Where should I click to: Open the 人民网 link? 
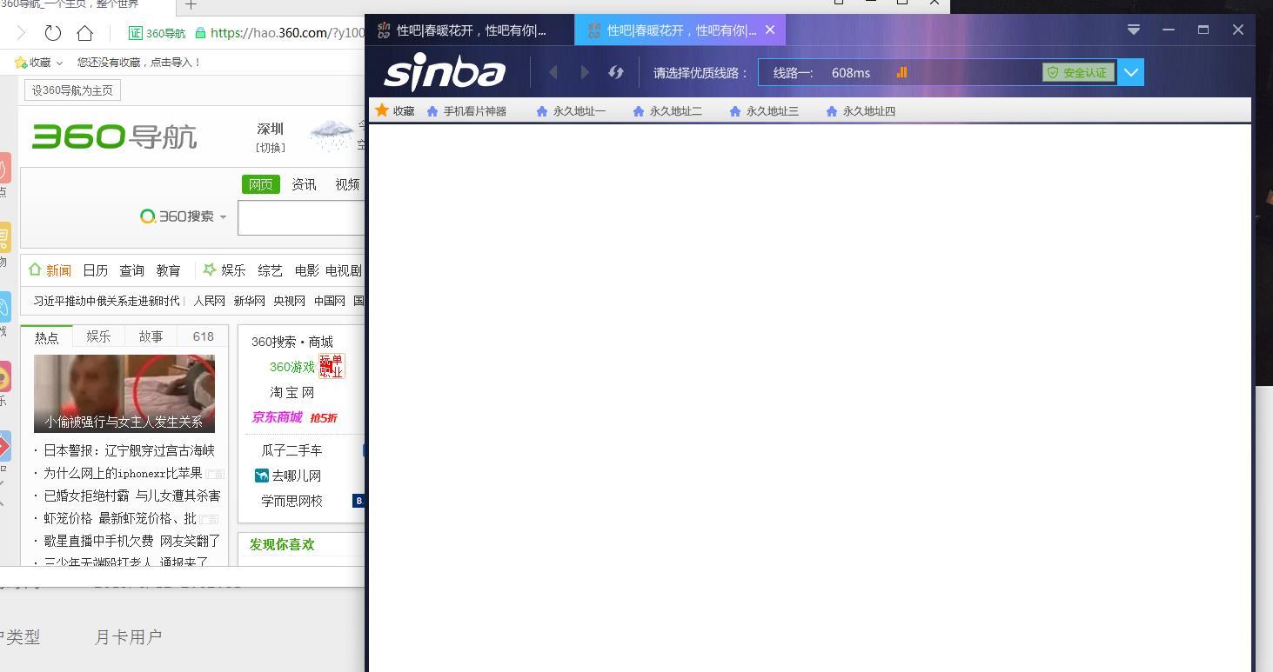[209, 301]
